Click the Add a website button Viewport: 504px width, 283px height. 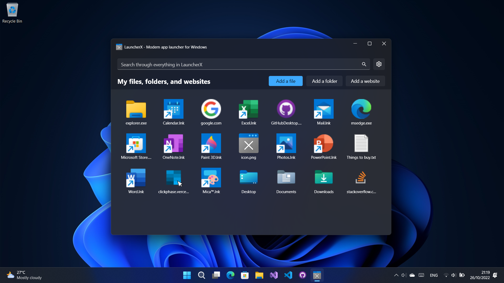(x=365, y=81)
